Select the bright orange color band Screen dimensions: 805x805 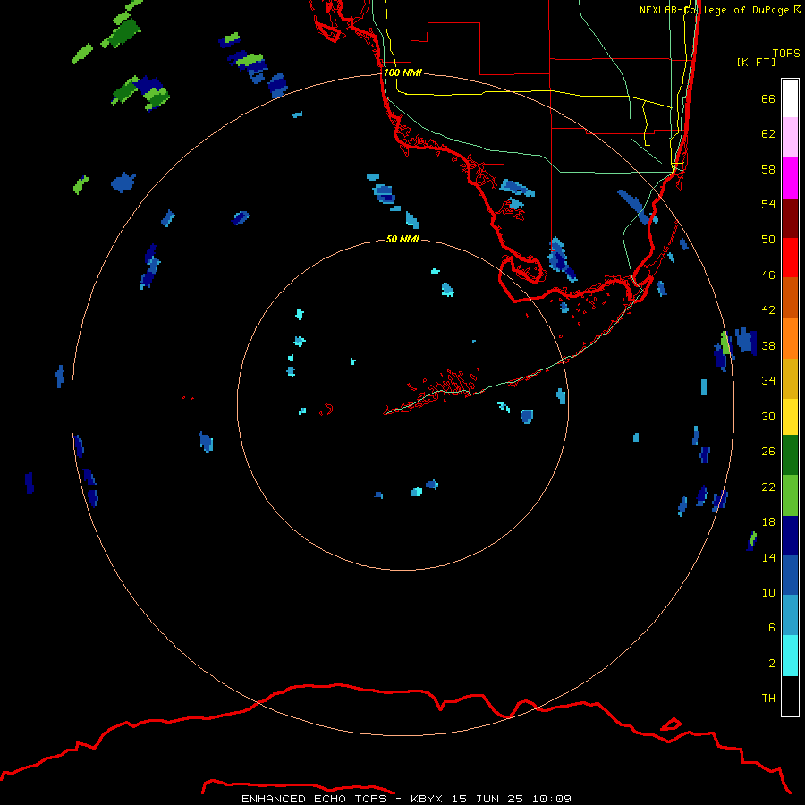(790, 337)
